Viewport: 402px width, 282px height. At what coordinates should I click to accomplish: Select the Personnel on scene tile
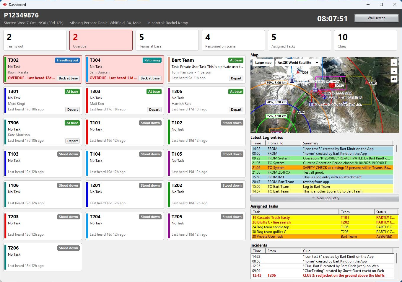[233, 40]
